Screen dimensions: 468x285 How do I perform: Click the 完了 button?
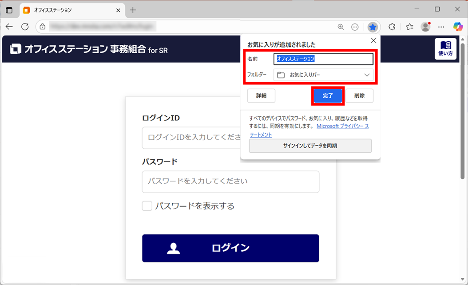[328, 95]
